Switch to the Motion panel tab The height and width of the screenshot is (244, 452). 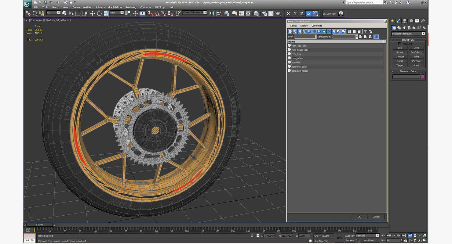pos(411,21)
